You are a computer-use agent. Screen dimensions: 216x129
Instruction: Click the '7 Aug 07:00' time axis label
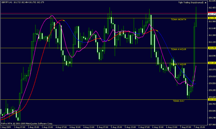[186, 127]
